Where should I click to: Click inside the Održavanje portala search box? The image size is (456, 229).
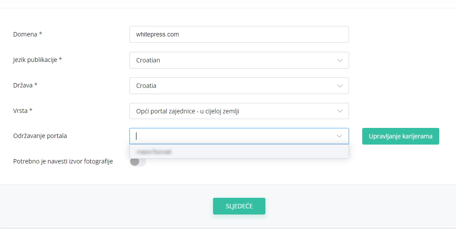[233, 136]
